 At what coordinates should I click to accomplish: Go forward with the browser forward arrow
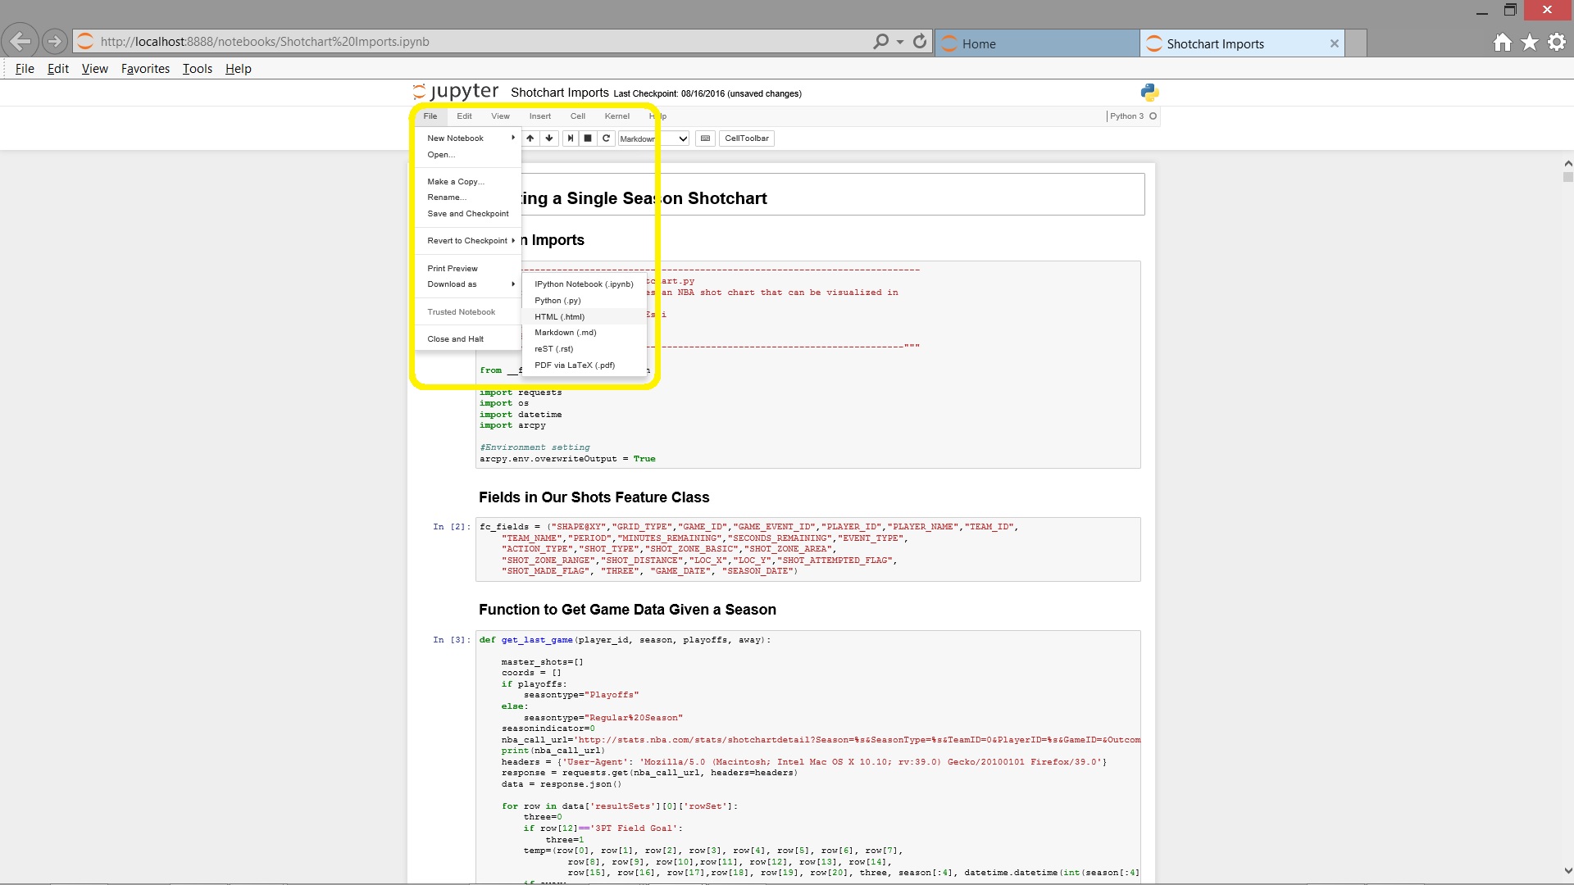pos(54,41)
